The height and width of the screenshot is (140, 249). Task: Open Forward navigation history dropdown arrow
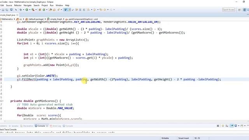point(114,10)
